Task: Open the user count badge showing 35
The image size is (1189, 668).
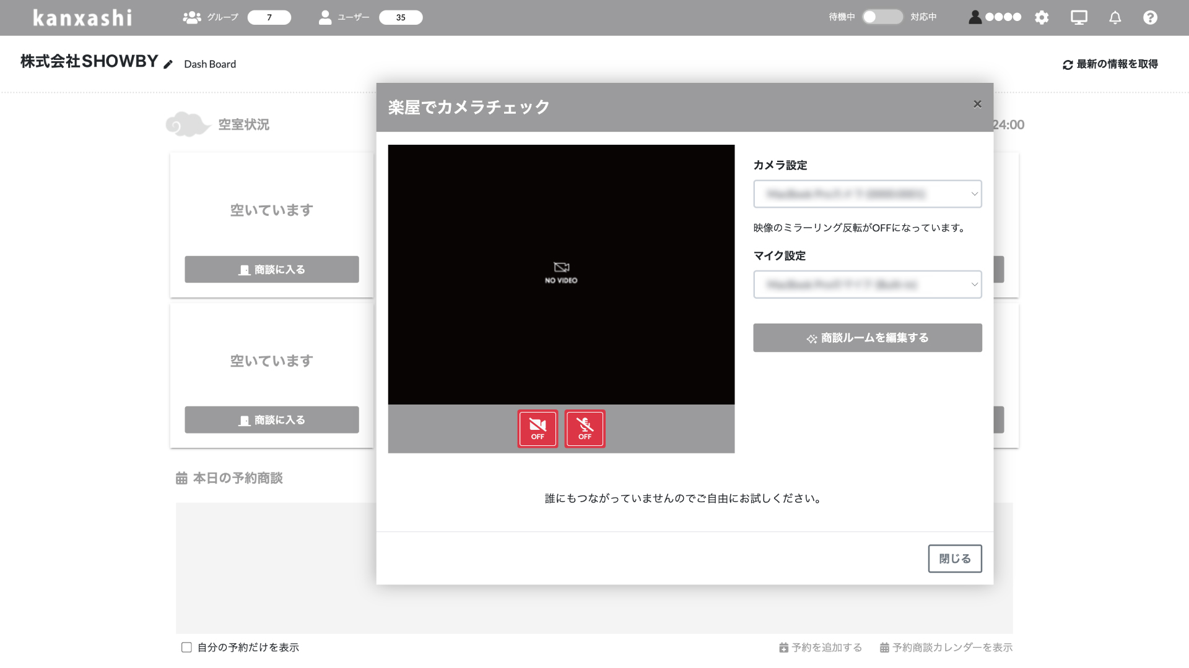Action: pyautogui.click(x=401, y=17)
